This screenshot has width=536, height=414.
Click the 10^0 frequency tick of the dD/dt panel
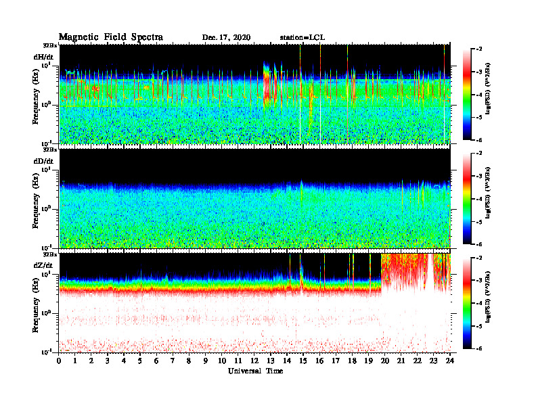(46, 209)
